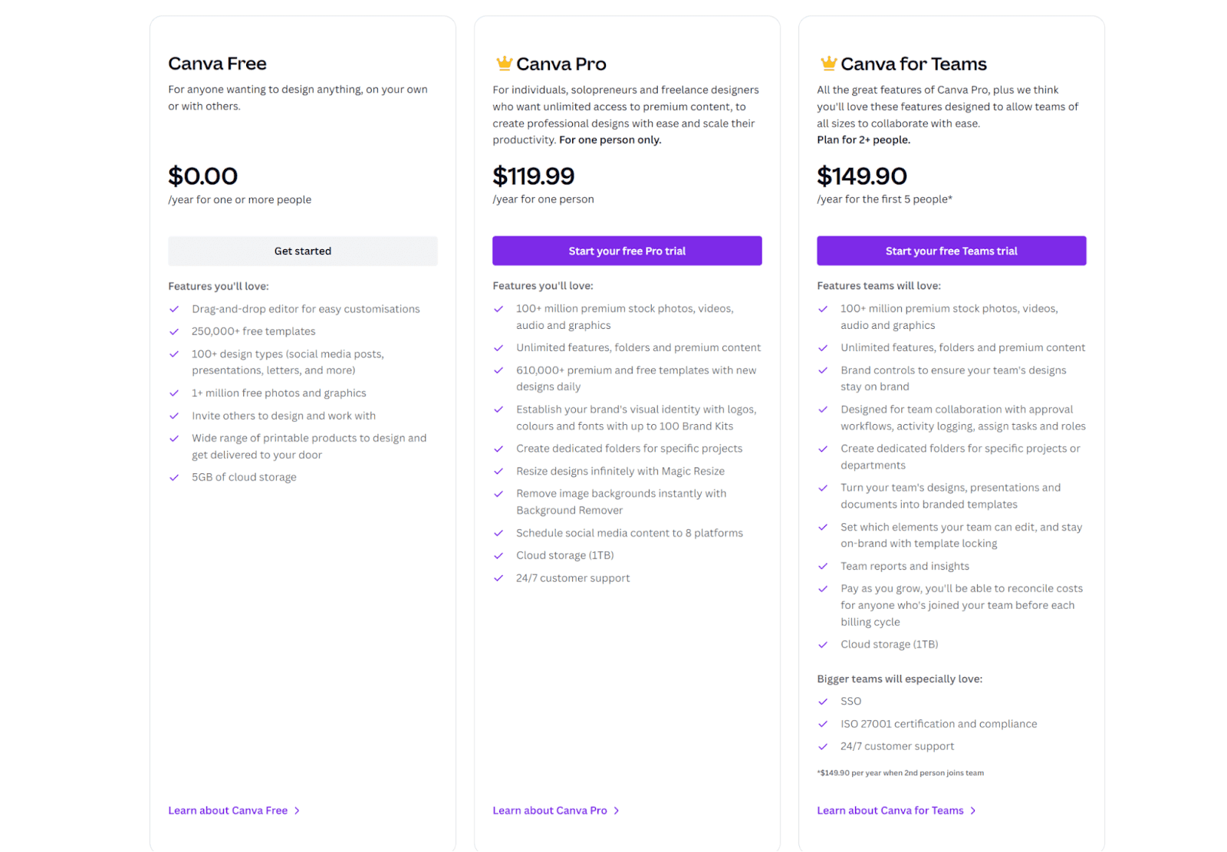This screenshot has height=852, width=1227.
Task: Click chevron arrow after Learn about Canva Free
Action: coord(298,811)
